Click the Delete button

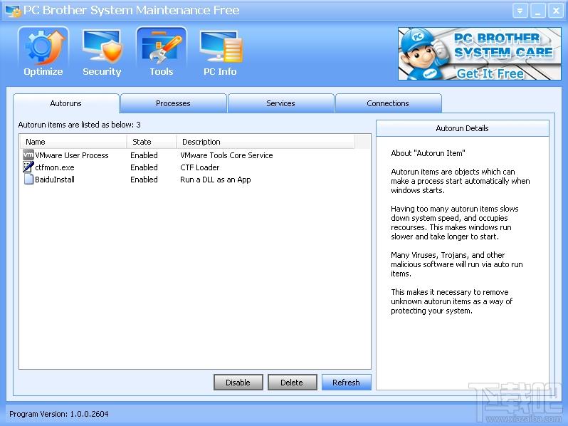[292, 383]
